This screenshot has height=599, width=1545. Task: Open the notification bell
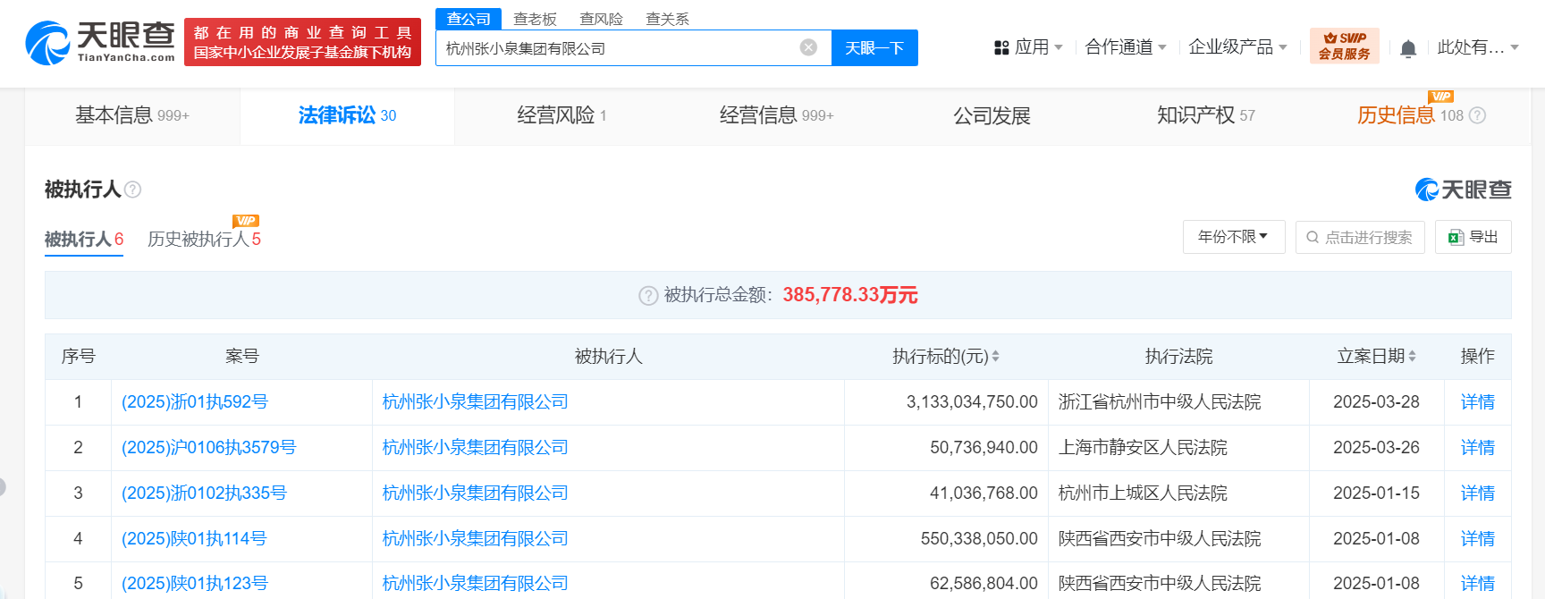1408,48
